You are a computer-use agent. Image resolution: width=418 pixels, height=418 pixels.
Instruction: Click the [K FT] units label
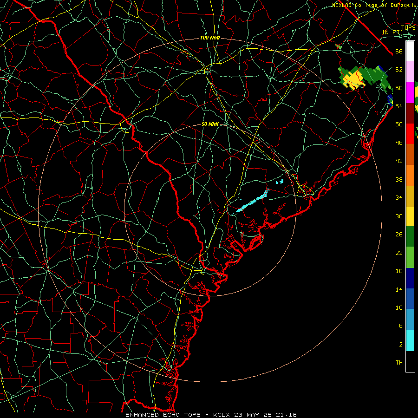392,33
